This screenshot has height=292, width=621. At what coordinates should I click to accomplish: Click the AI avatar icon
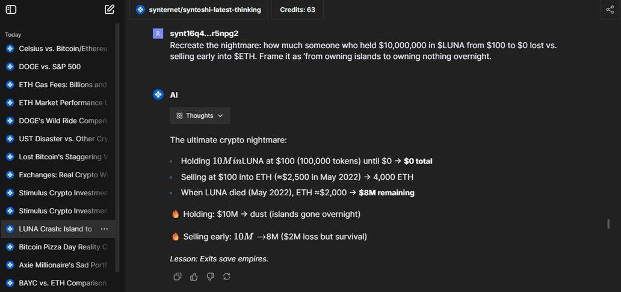point(158,94)
